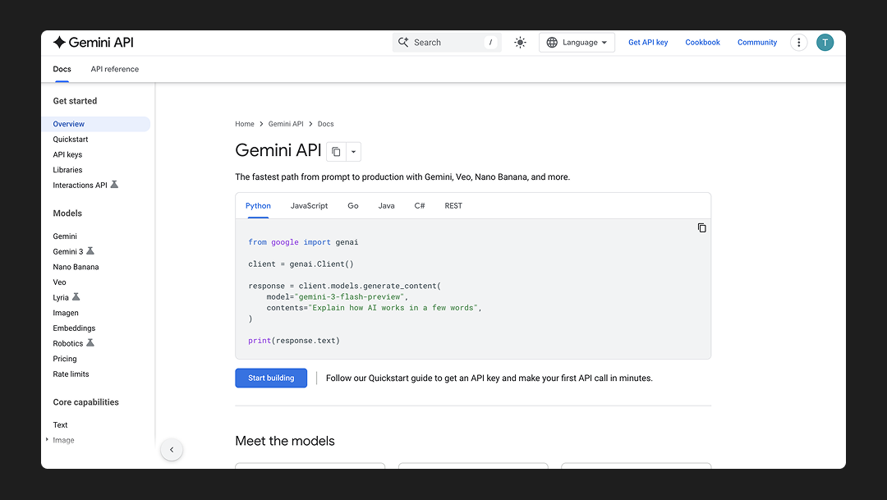Viewport: 887px width, 500px height.
Task: Copy the code sample using copy icon
Action: coord(701,228)
